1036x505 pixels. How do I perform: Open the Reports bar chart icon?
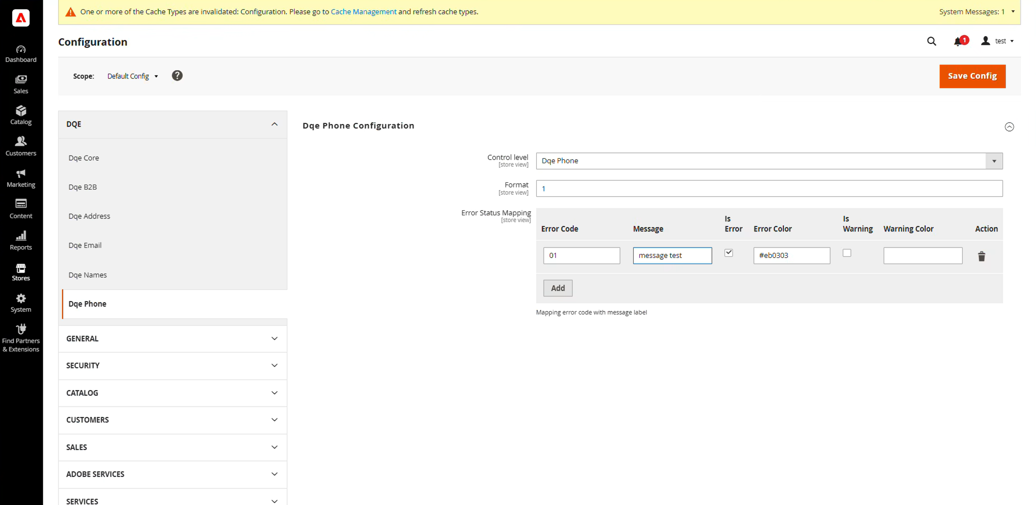(20, 236)
